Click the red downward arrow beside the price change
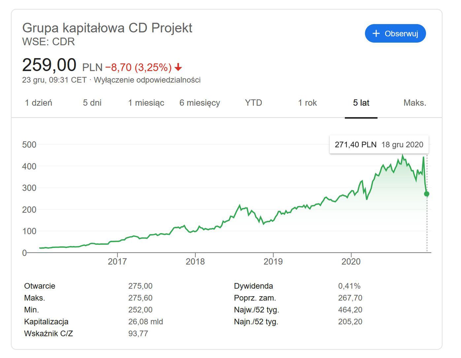 tap(178, 68)
